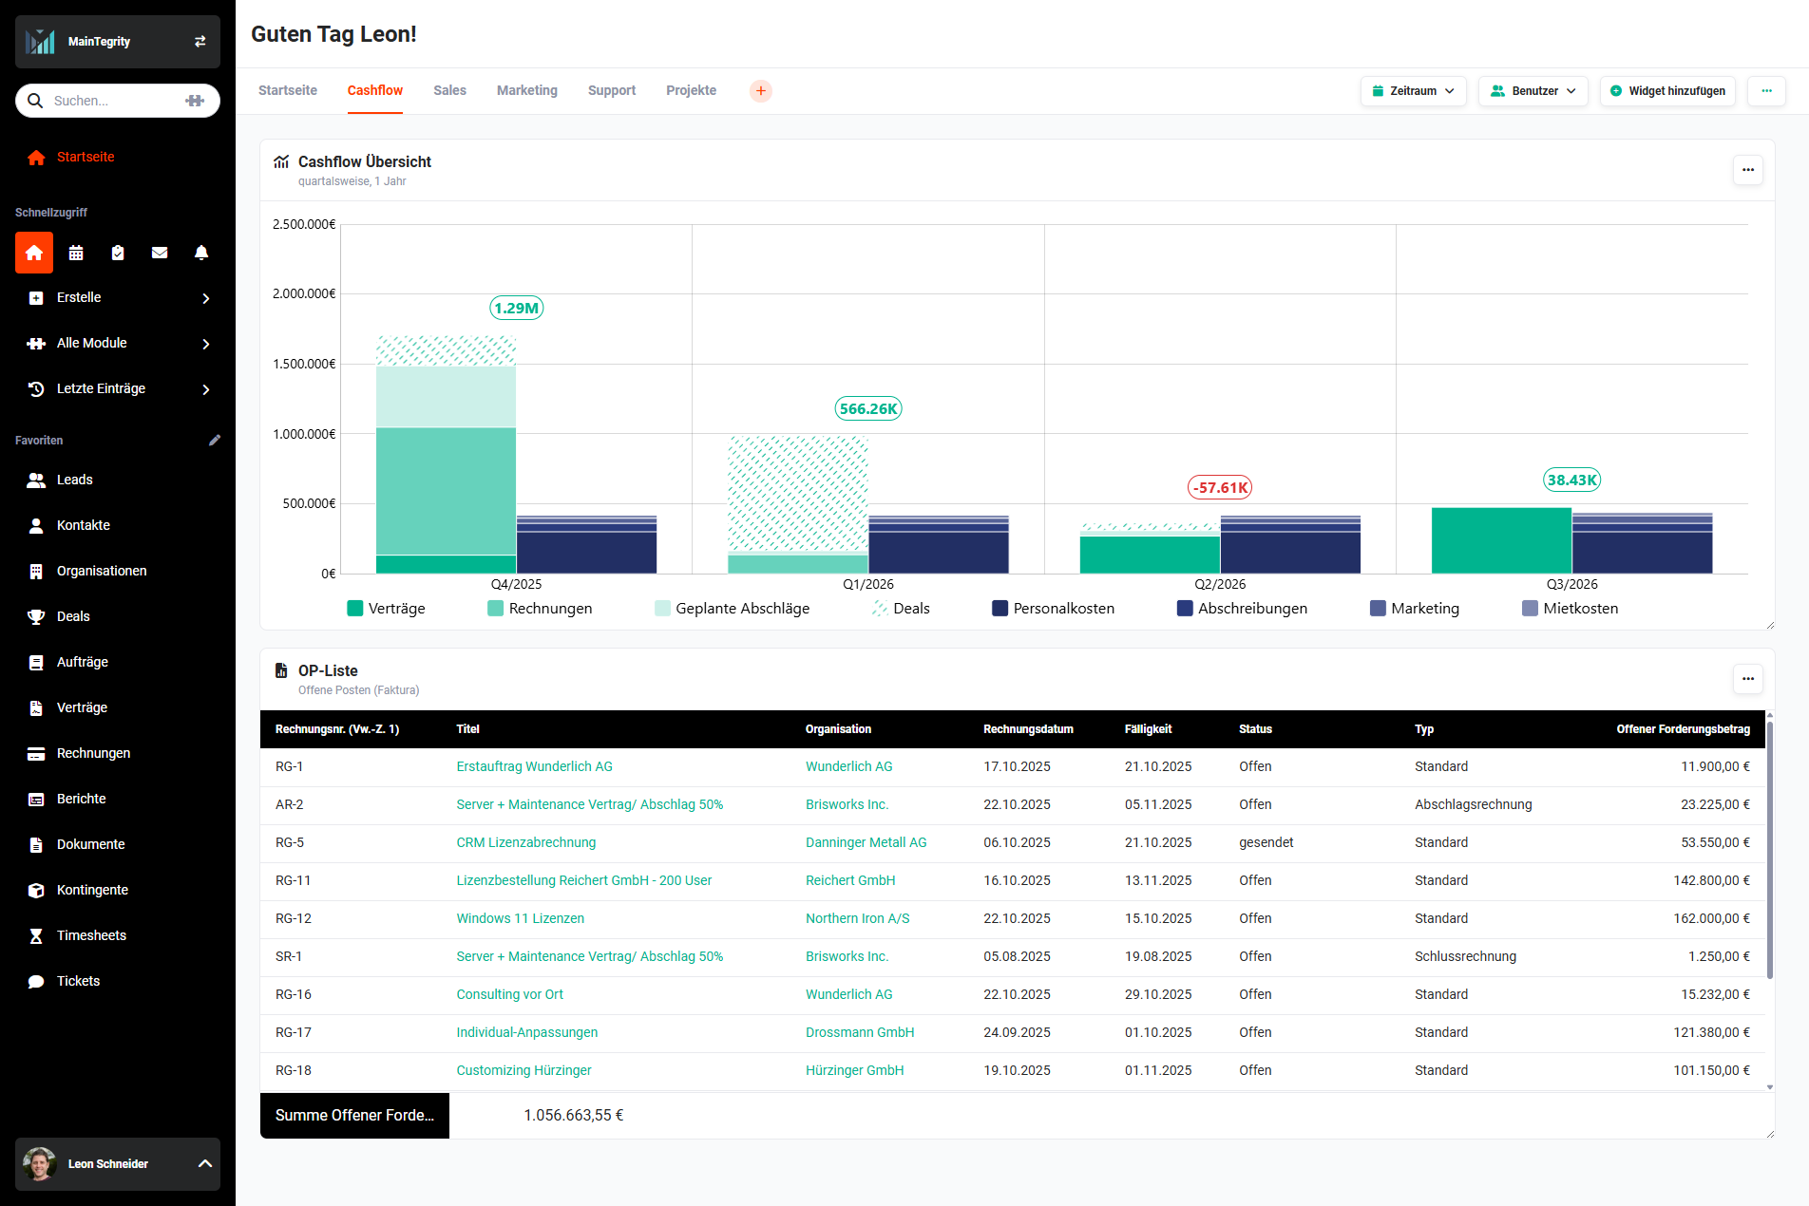The image size is (1809, 1206).
Task: Open the Erstauftrag Wunderlich AG invoice link
Action: coord(534,766)
